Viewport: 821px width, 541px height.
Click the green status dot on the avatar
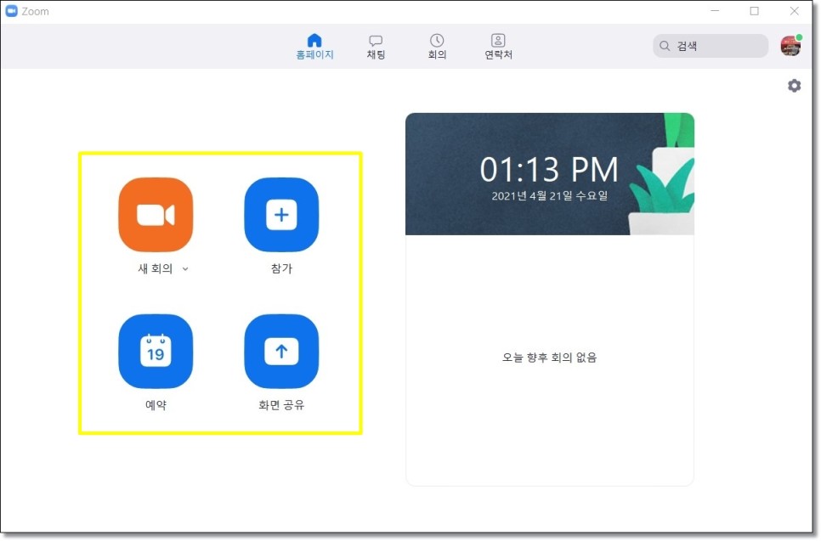(798, 37)
